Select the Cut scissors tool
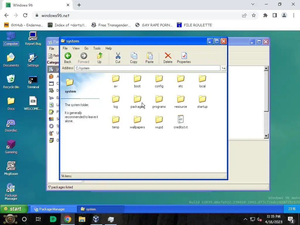 (x=118, y=58)
